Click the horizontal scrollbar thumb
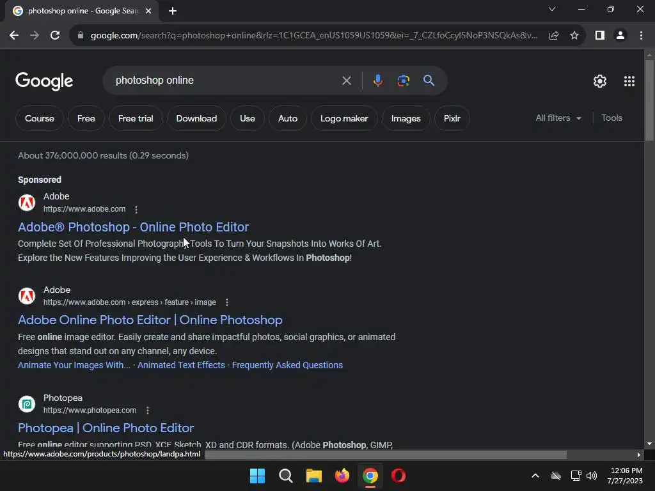The image size is (655, 491). click(x=386, y=455)
